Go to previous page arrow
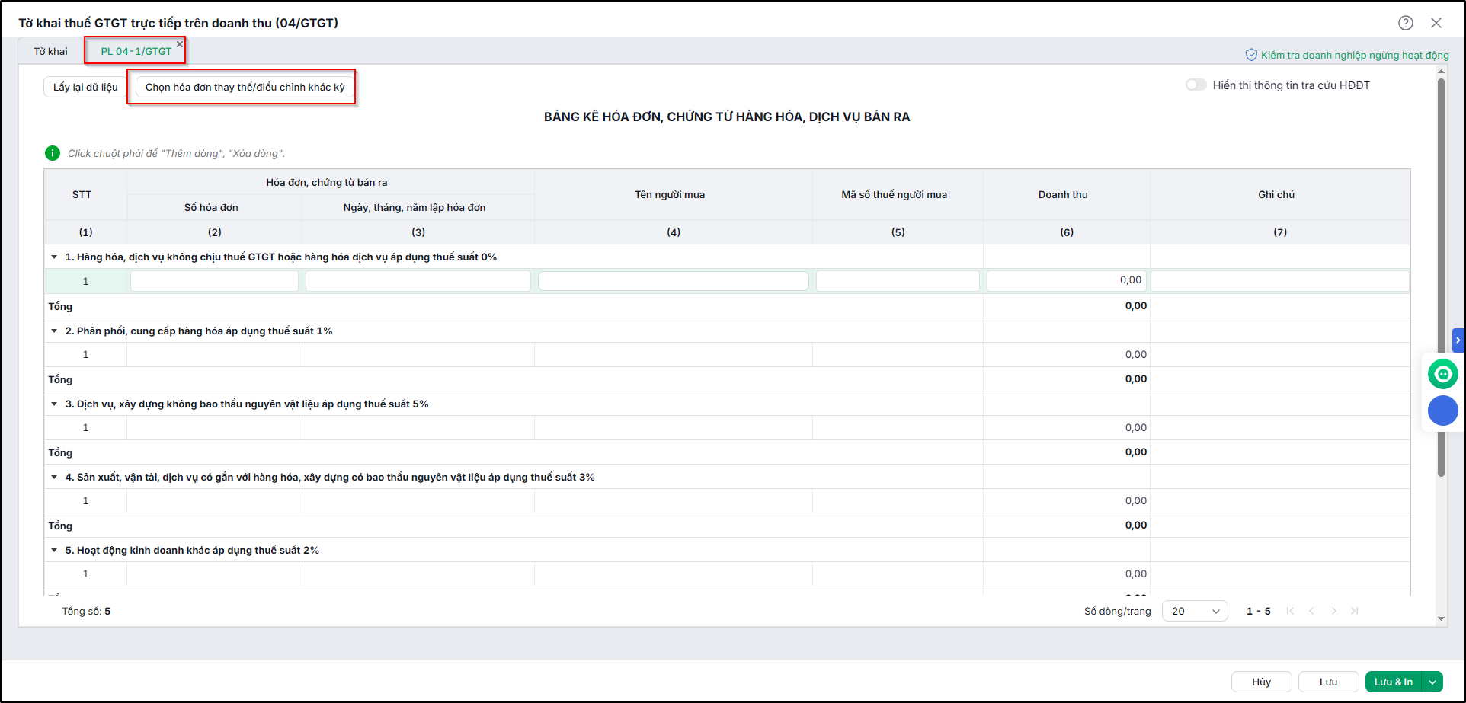This screenshot has height=703, width=1466. tap(1311, 611)
